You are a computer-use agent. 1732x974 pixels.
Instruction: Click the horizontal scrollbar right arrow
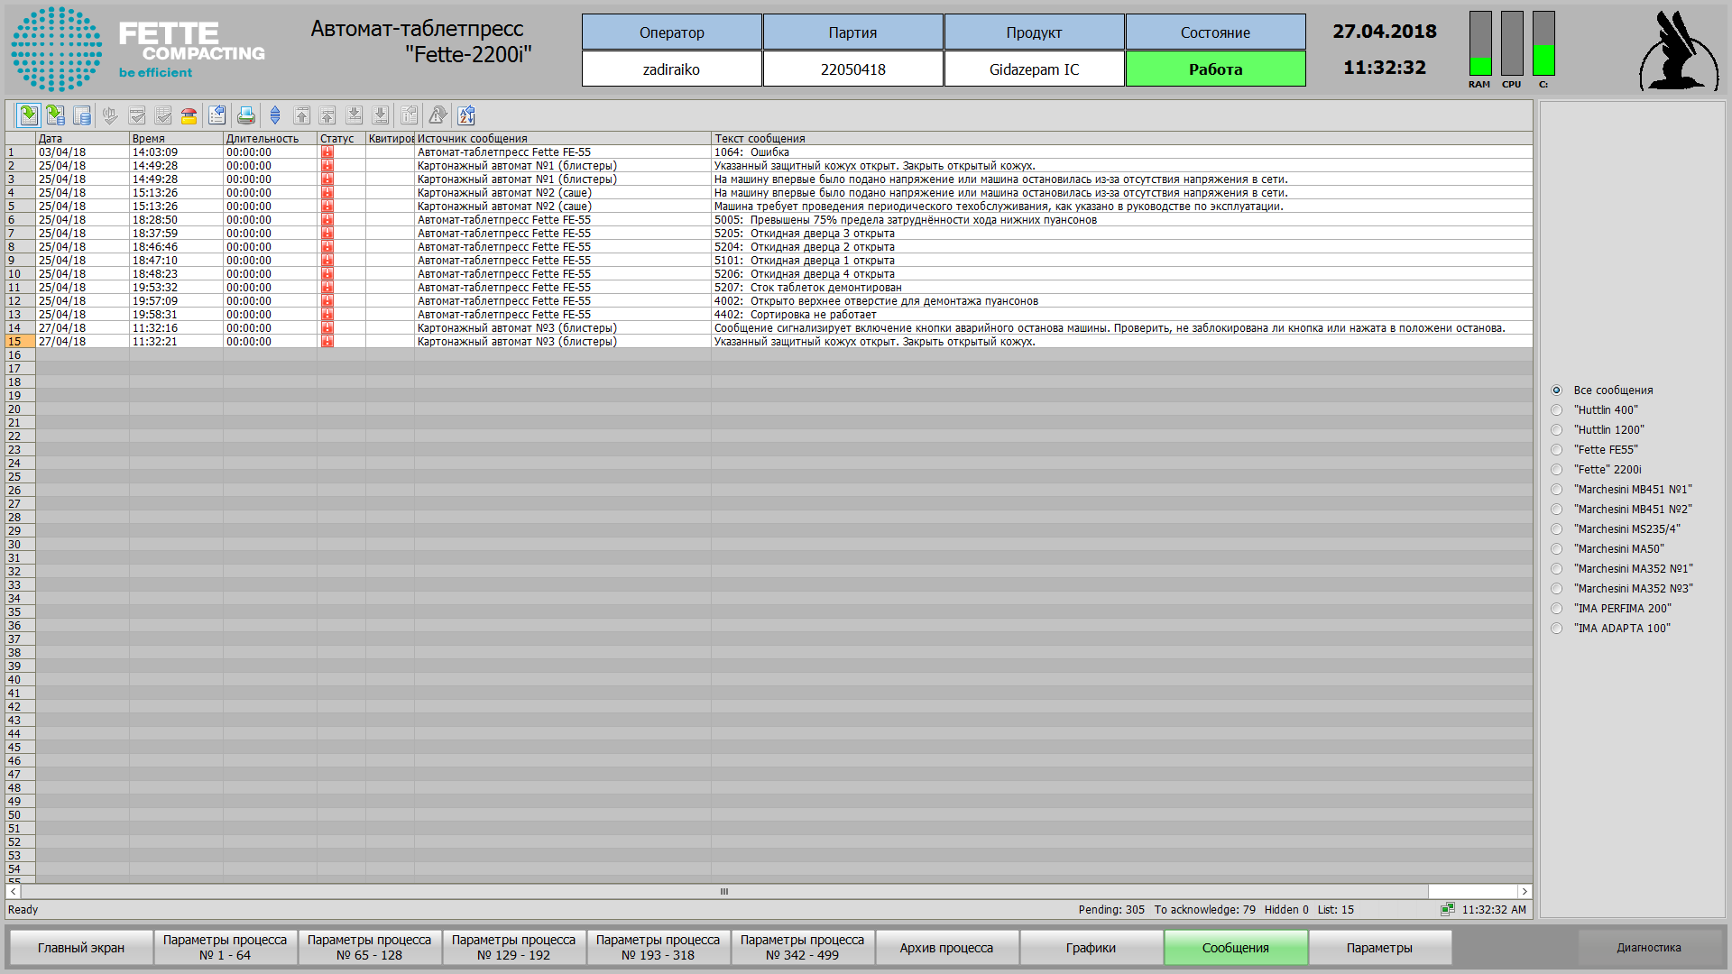click(1525, 891)
